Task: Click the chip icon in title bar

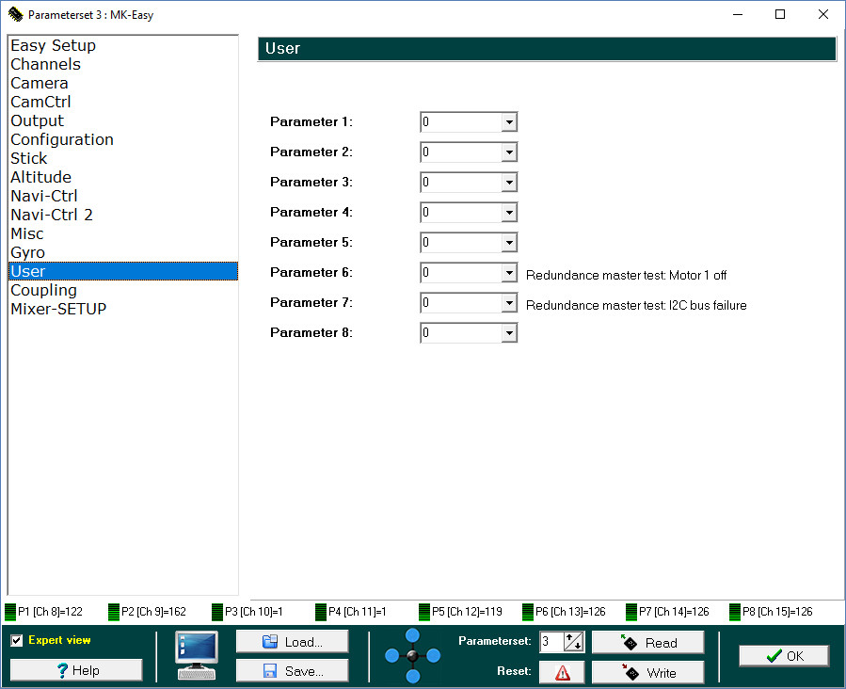Action: point(15,15)
